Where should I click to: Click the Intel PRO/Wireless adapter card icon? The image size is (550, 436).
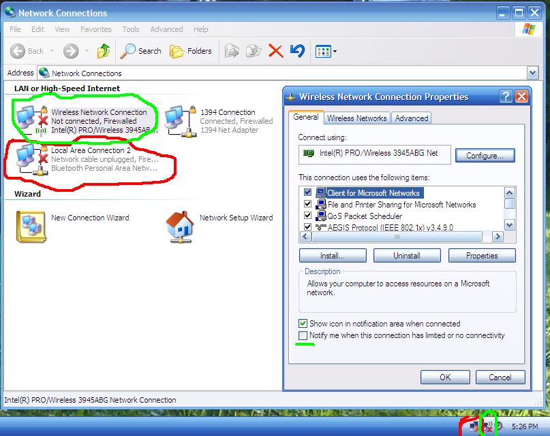point(309,153)
